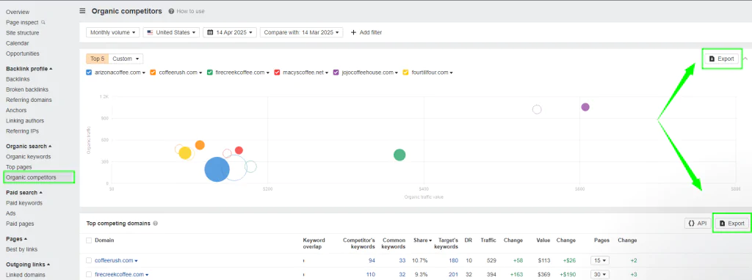752x280 pixels.
Task: Click the API button
Action: (698, 223)
